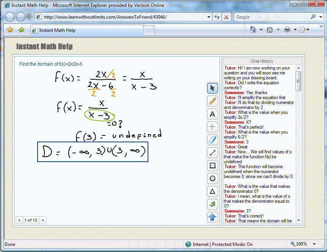Select the plus crosshair tool
The image size is (327, 252).
click(x=212, y=127)
